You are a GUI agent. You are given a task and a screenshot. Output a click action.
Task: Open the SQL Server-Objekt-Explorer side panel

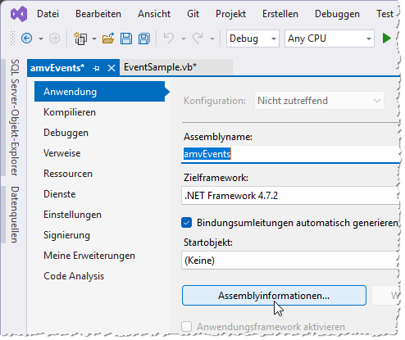(15, 117)
